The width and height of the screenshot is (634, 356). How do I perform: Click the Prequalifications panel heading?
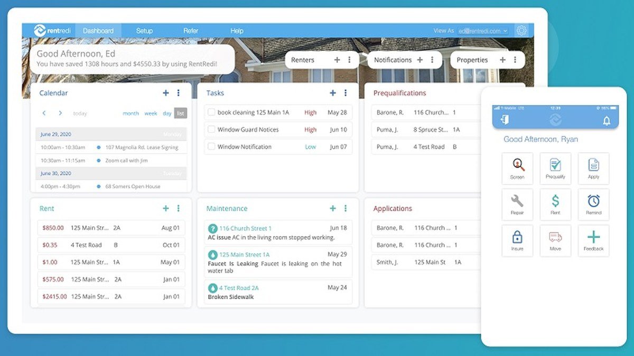[399, 93]
